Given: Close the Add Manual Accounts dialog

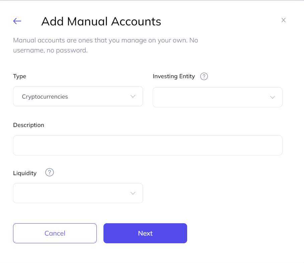Looking at the screenshot, I should [284, 20].
